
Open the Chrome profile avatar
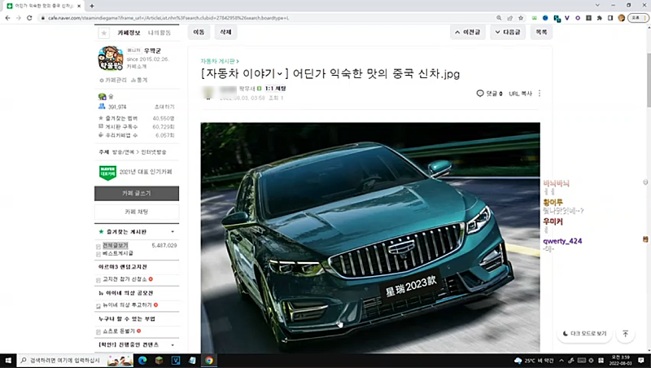(x=621, y=18)
